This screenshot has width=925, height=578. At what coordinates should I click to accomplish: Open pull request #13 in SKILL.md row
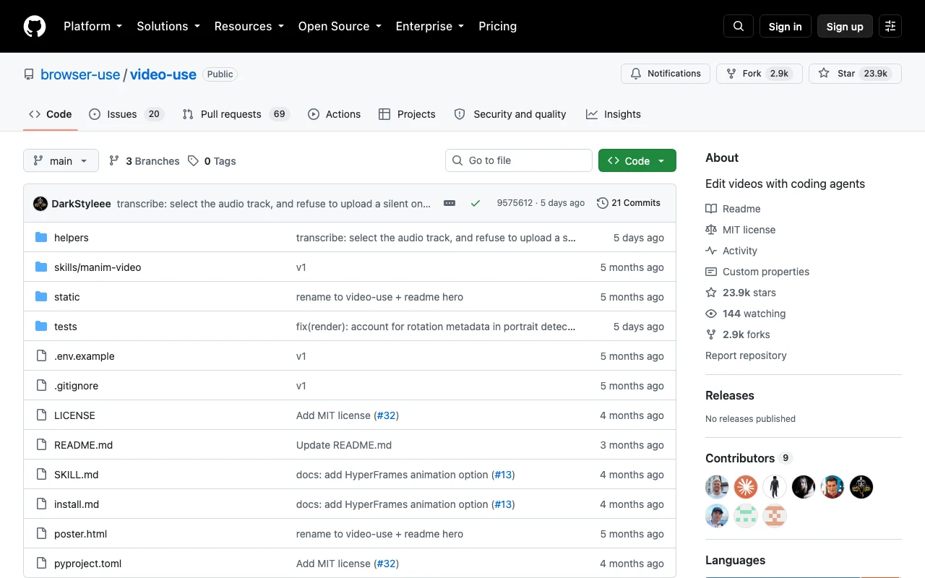point(503,475)
